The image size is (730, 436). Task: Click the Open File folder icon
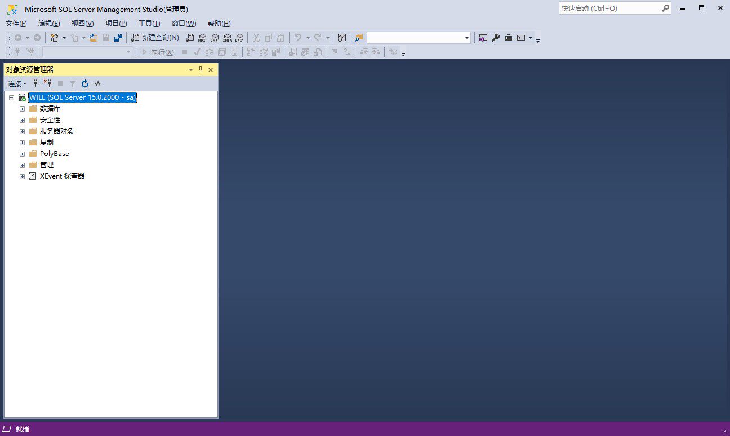pyautogui.click(x=94, y=38)
